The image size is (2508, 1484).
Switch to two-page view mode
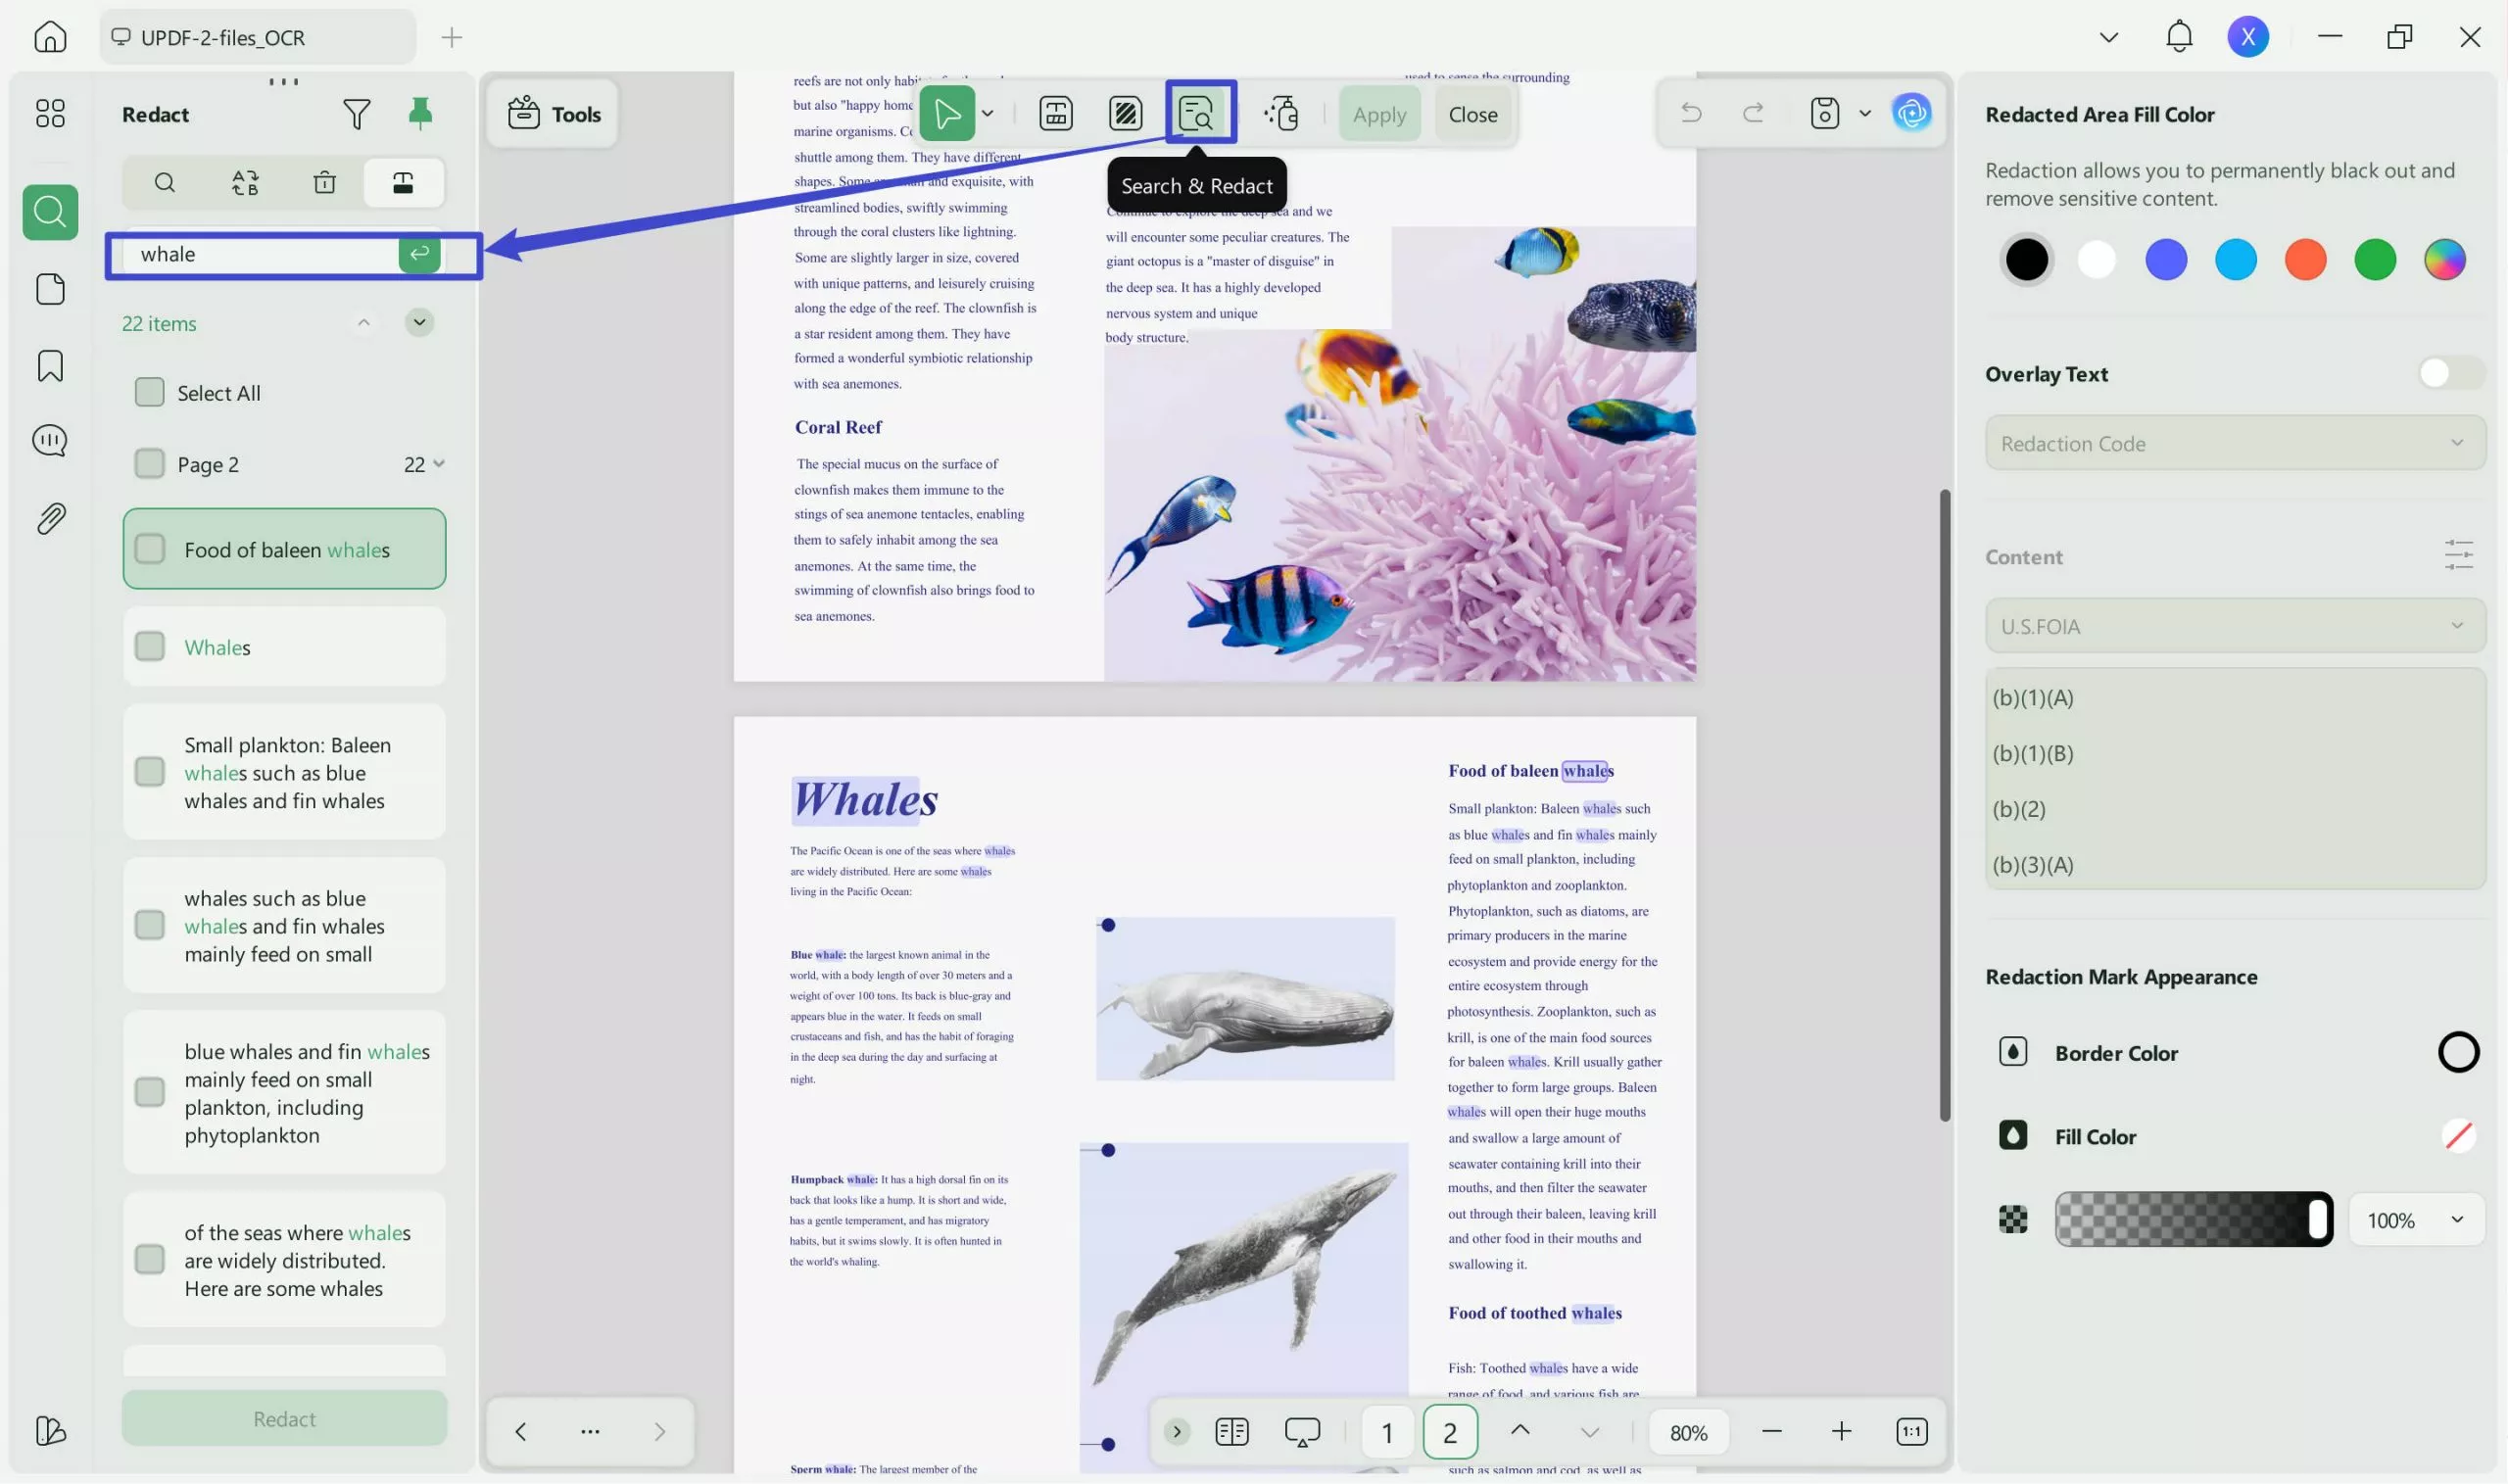click(x=1231, y=1431)
